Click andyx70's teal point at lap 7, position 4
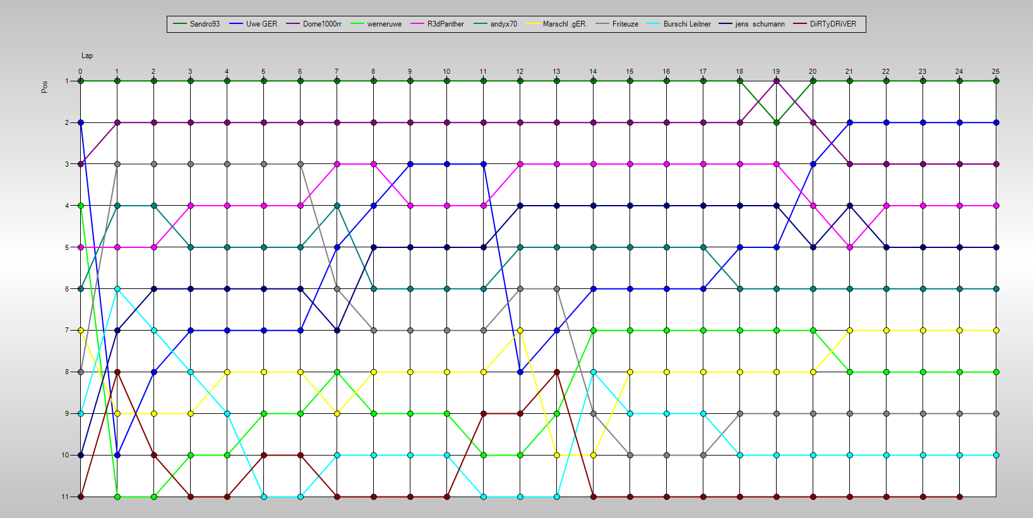This screenshot has height=518, width=1033. 337,206
